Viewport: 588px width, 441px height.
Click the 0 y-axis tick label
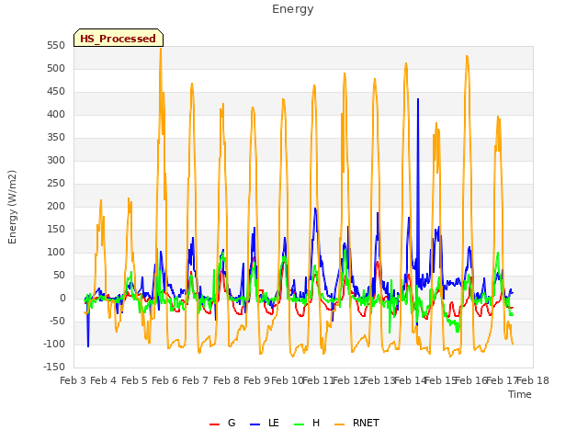62,299
